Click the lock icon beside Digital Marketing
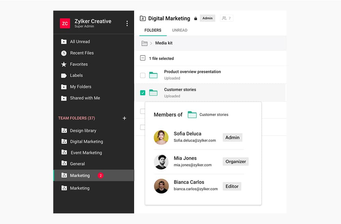Viewport: 341px width, 224px height. tap(195, 19)
